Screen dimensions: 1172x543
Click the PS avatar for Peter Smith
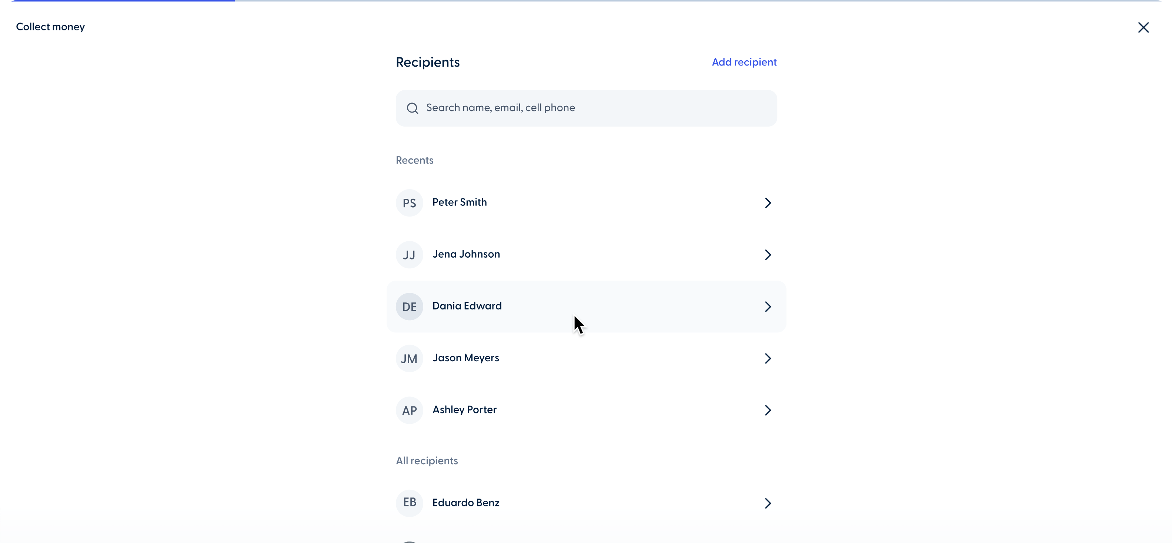point(409,203)
